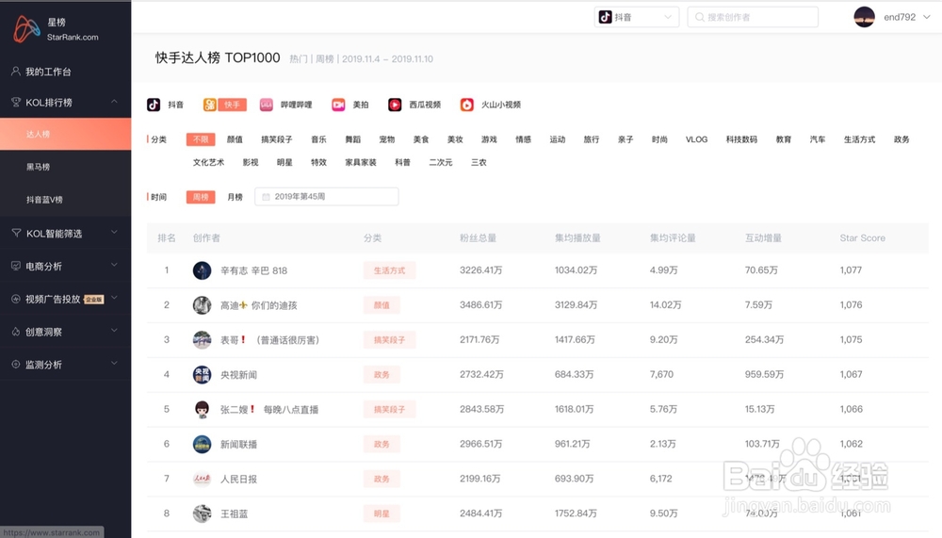Select the 快手 platform icon
This screenshot has width=942, height=538.
(210, 105)
